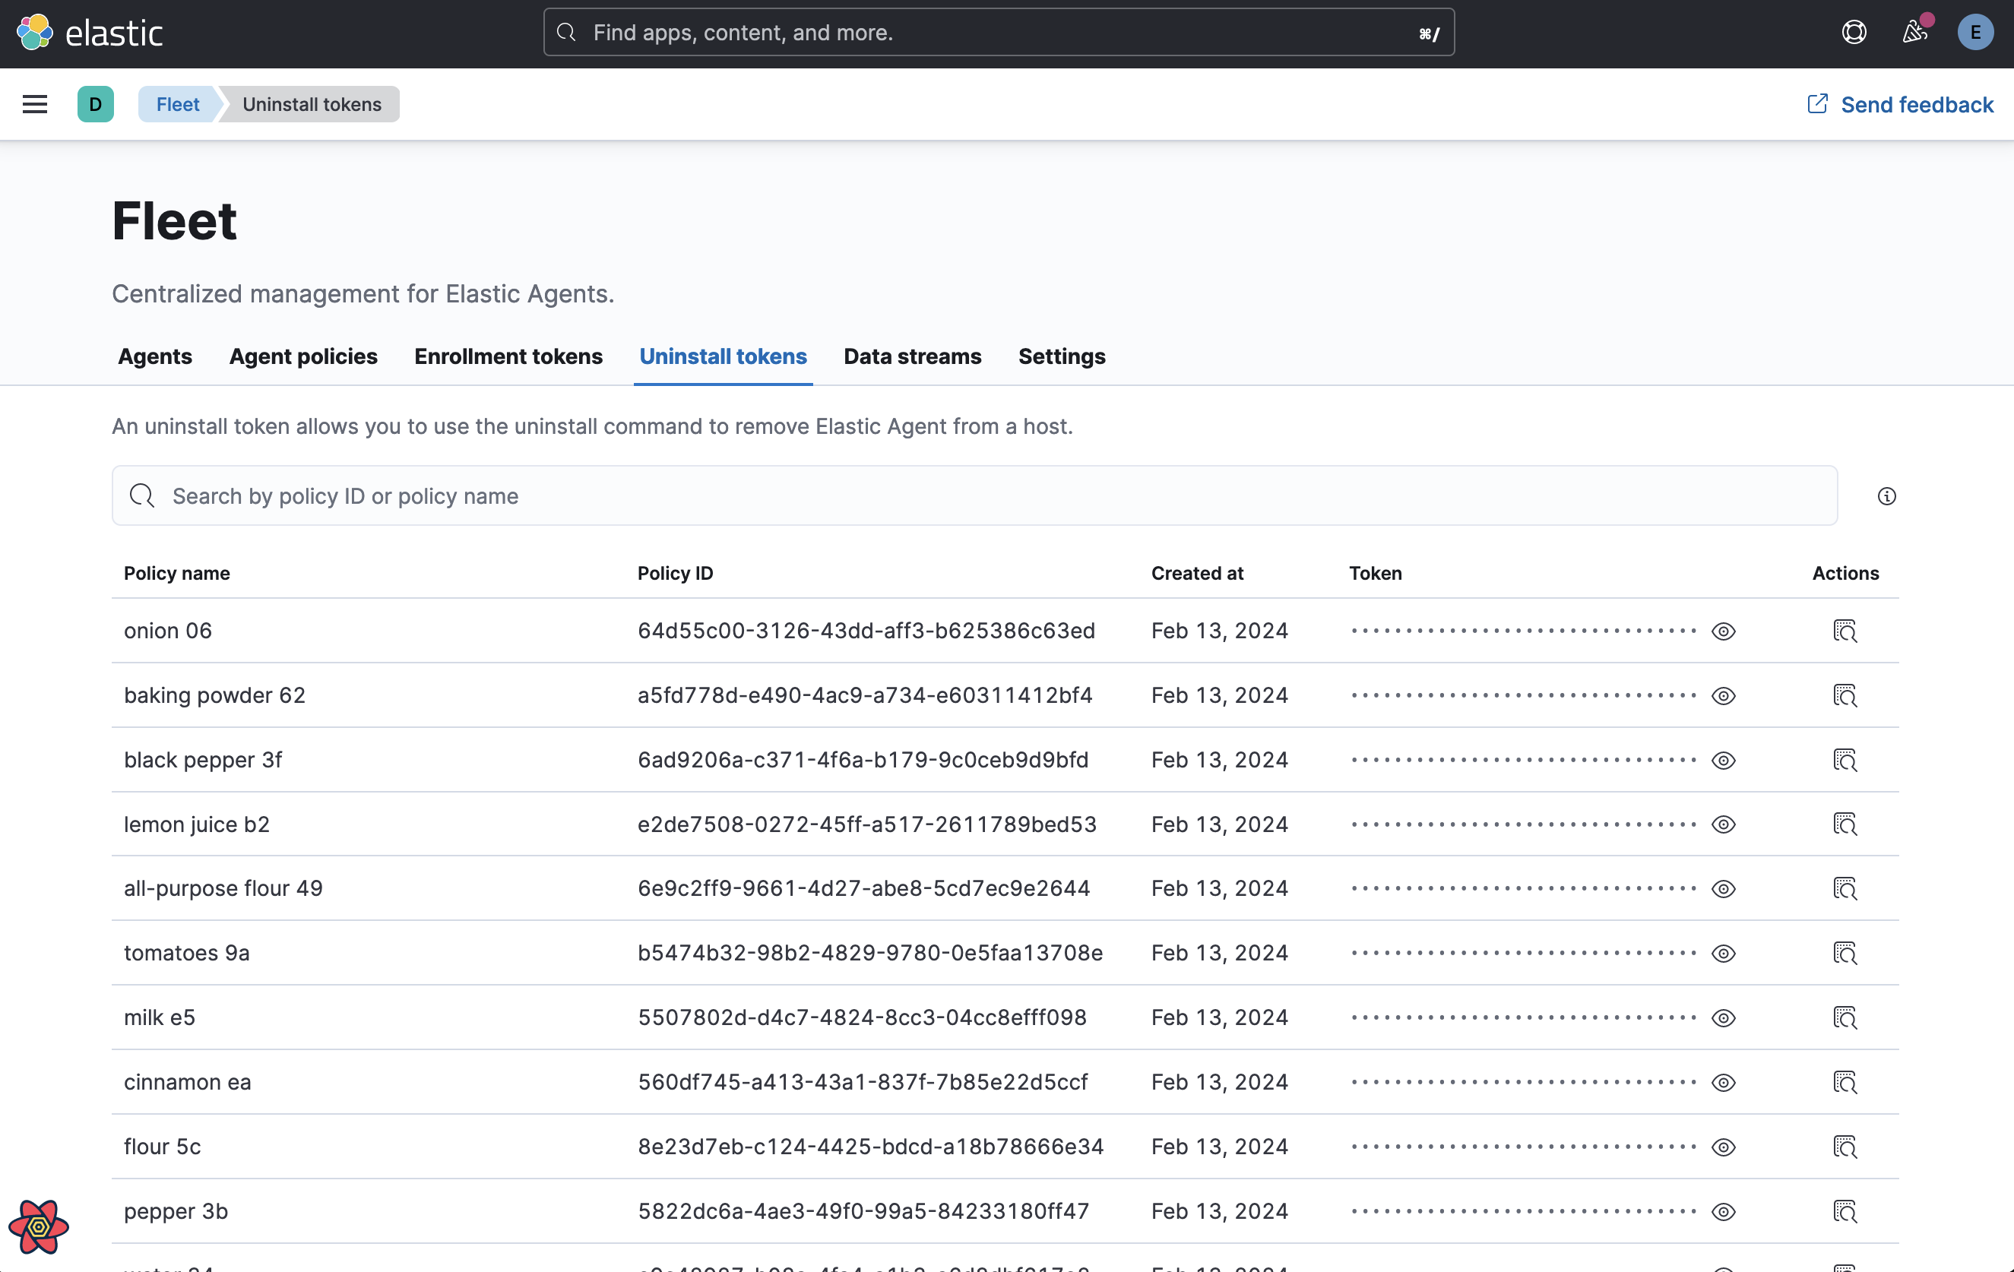This screenshot has height=1272, width=2014.
Task: Click the policy name milk e5
Action: click(x=160, y=1017)
